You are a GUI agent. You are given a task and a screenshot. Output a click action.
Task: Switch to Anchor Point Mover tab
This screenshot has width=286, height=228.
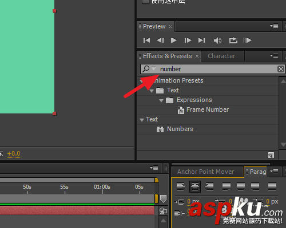[x=205, y=172]
